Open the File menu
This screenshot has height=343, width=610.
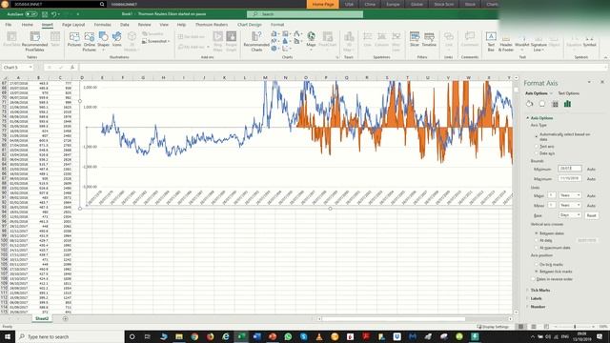(x=9, y=25)
